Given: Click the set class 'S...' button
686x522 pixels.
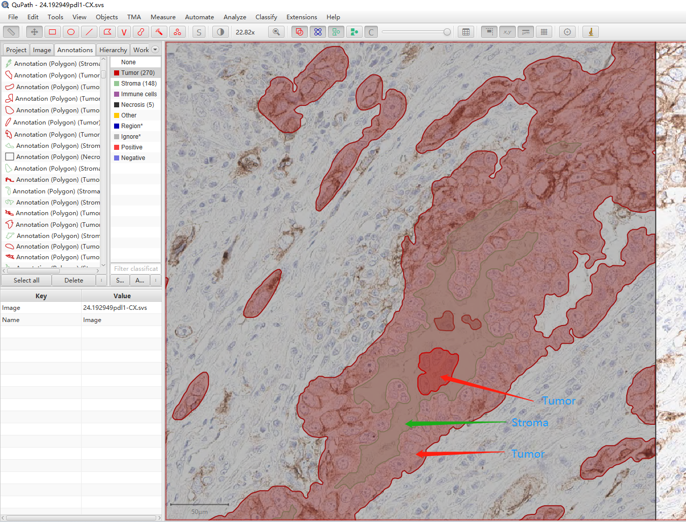Looking at the screenshot, I should click(120, 280).
